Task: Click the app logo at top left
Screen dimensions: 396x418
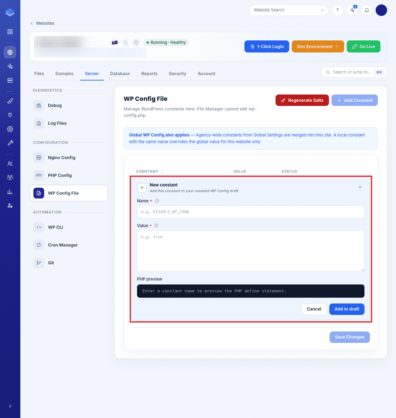Action: tap(10, 12)
